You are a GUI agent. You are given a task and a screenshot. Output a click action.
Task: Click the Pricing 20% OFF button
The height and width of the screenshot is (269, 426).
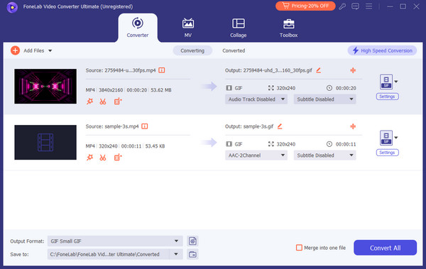305,6
